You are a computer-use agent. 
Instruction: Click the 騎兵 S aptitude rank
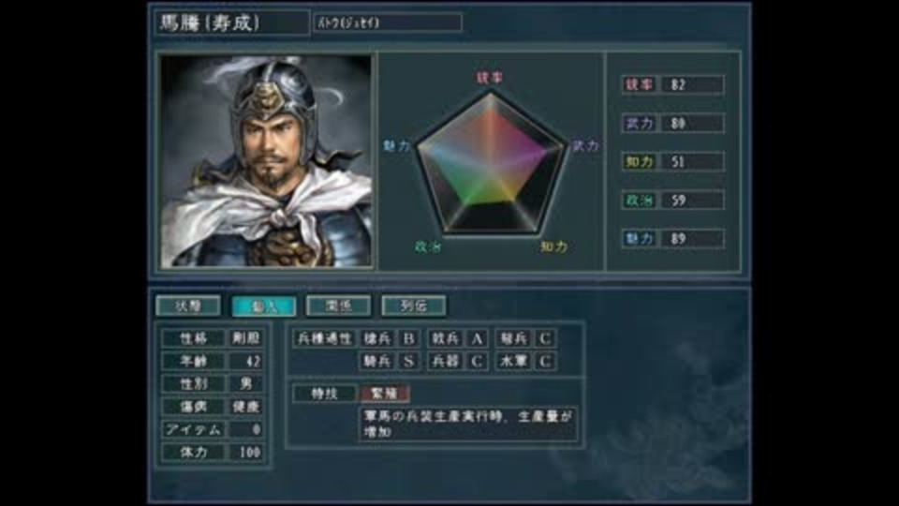(x=409, y=361)
